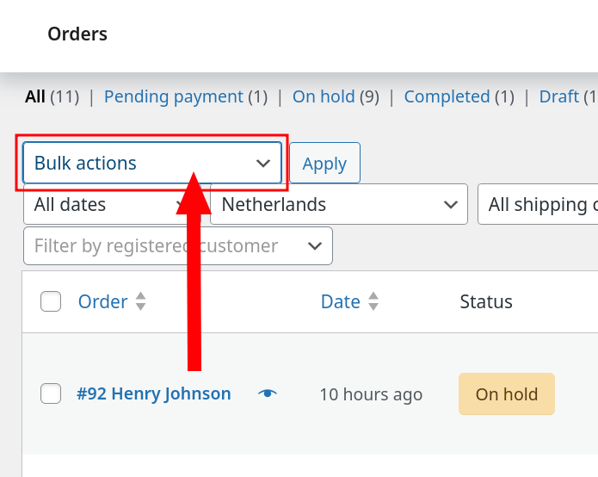Open the Bulk actions dropdown
Image resolution: width=598 pixels, height=477 pixels.
click(152, 164)
